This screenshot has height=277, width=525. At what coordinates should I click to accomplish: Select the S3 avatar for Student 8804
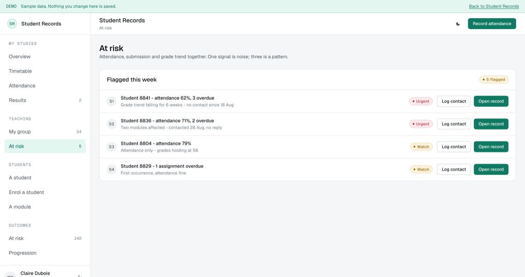(112, 147)
